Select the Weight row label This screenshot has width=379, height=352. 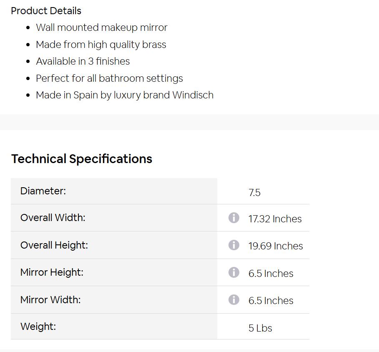point(38,327)
